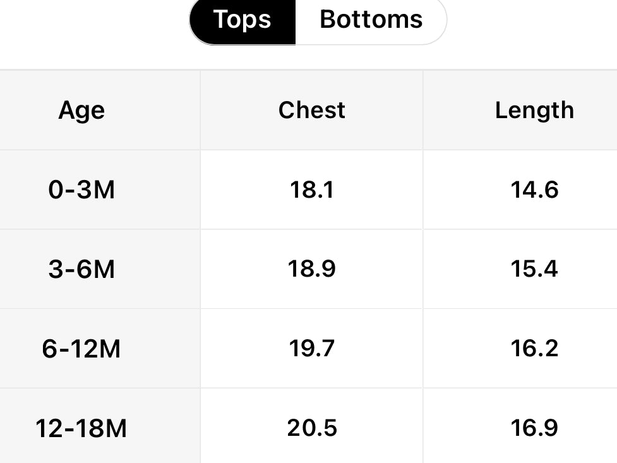Click the chest value 18.9

(311, 269)
